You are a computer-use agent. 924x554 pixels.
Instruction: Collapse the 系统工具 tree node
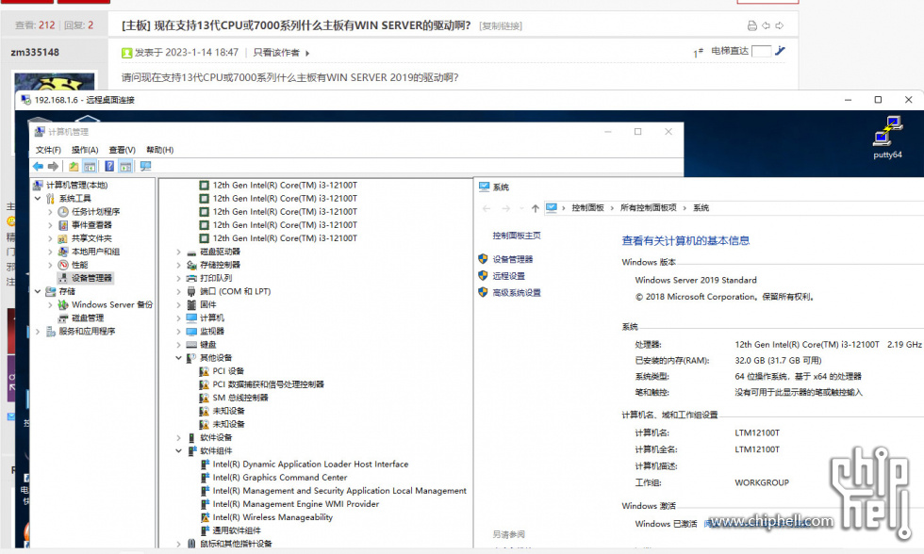tap(38, 199)
